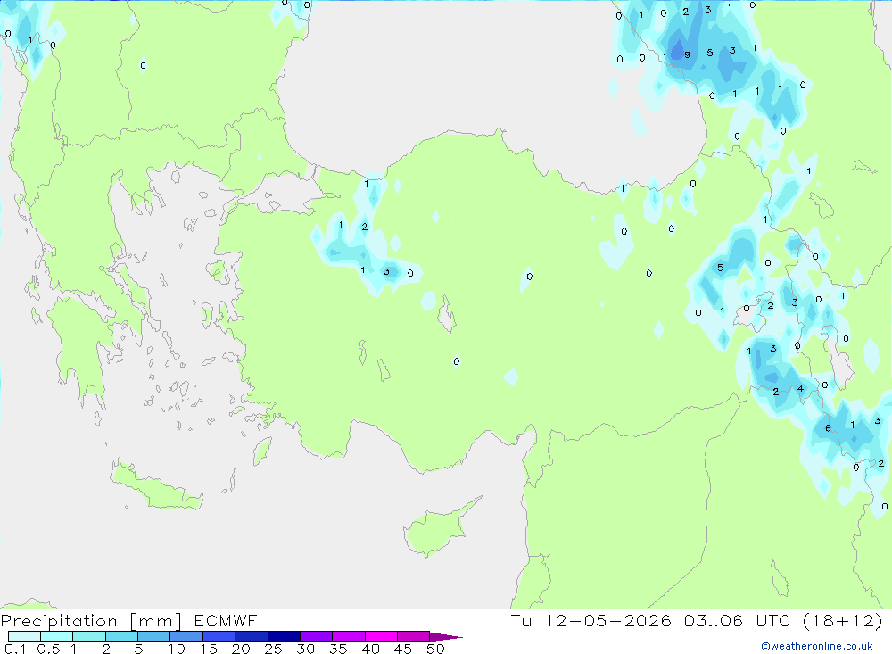Pick the 10–15 mm blue legend swatch
892x654 pixels.
[186, 636]
